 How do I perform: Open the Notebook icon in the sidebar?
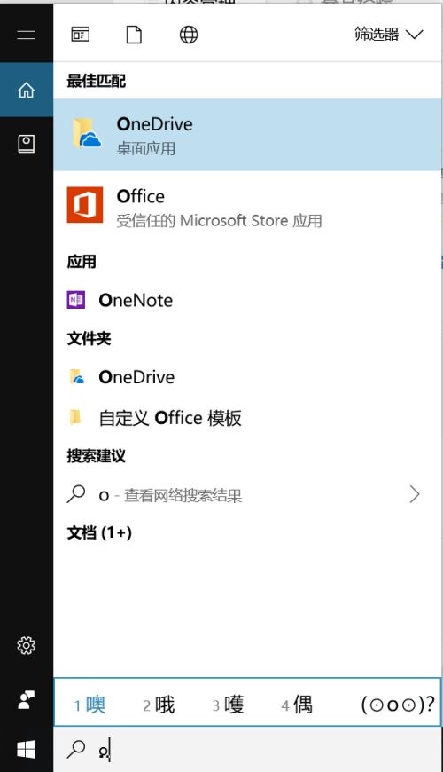coord(26,144)
